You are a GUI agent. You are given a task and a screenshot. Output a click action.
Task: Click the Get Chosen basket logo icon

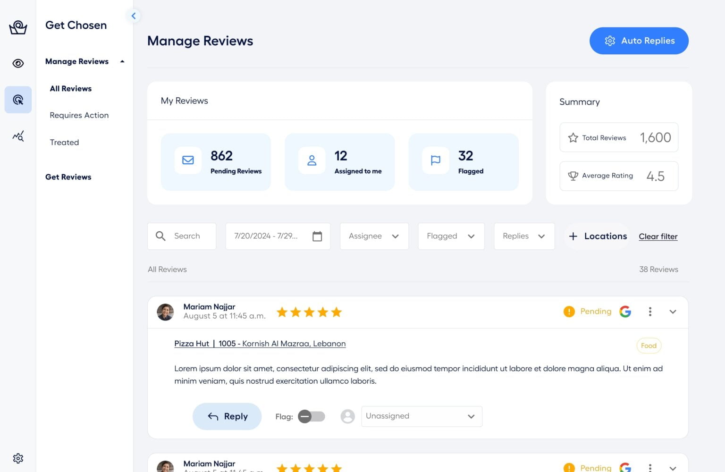(18, 27)
